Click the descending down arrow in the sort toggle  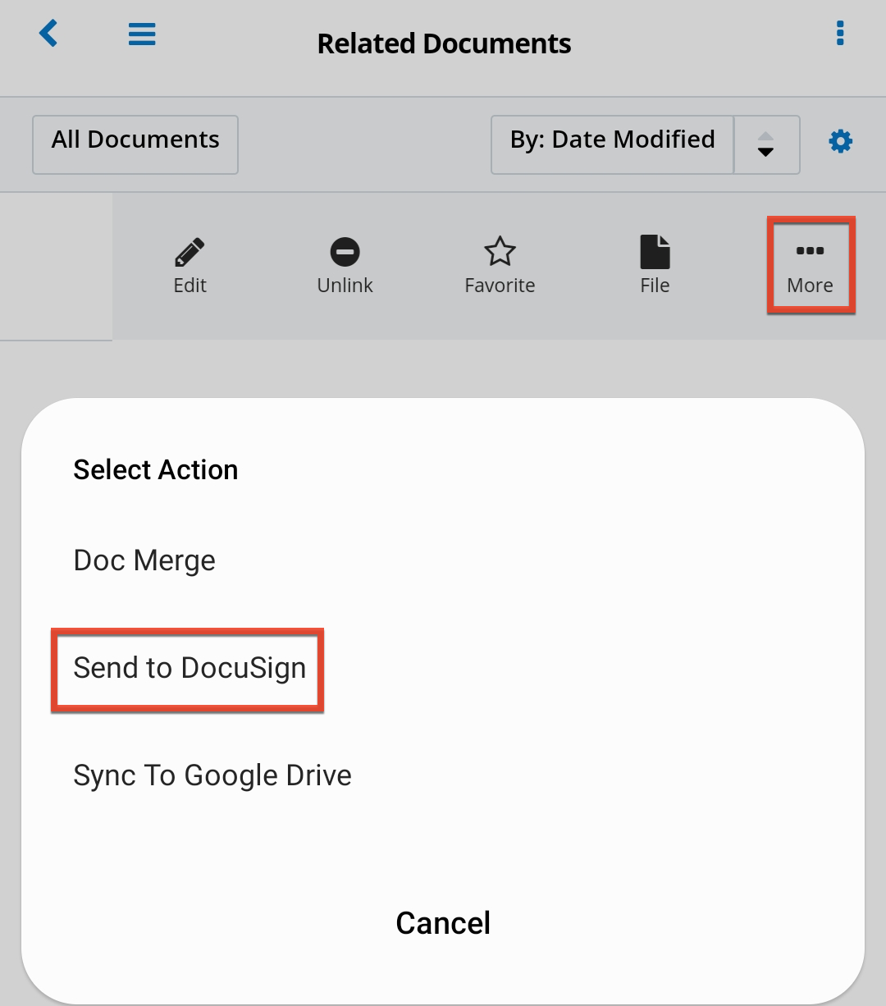coord(765,153)
